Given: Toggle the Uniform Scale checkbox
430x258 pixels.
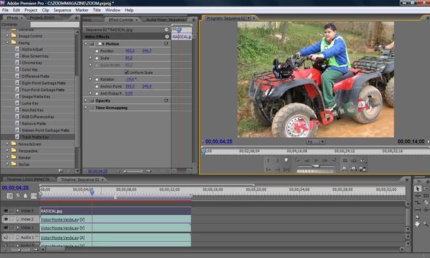Looking at the screenshot, I should 127,73.
